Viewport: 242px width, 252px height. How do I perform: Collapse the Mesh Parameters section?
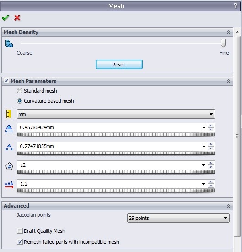(x=228, y=82)
